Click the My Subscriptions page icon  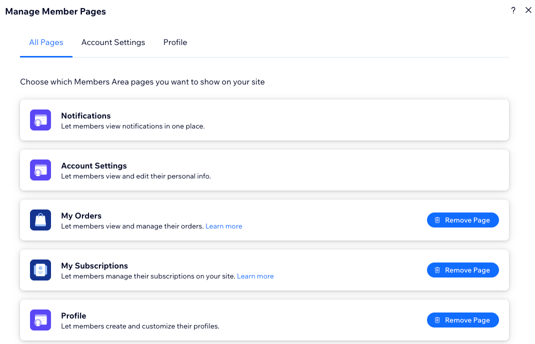point(40,270)
